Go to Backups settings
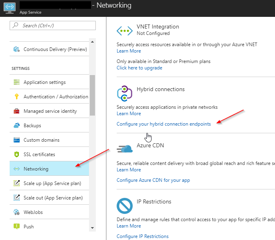 (x=49, y=125)
